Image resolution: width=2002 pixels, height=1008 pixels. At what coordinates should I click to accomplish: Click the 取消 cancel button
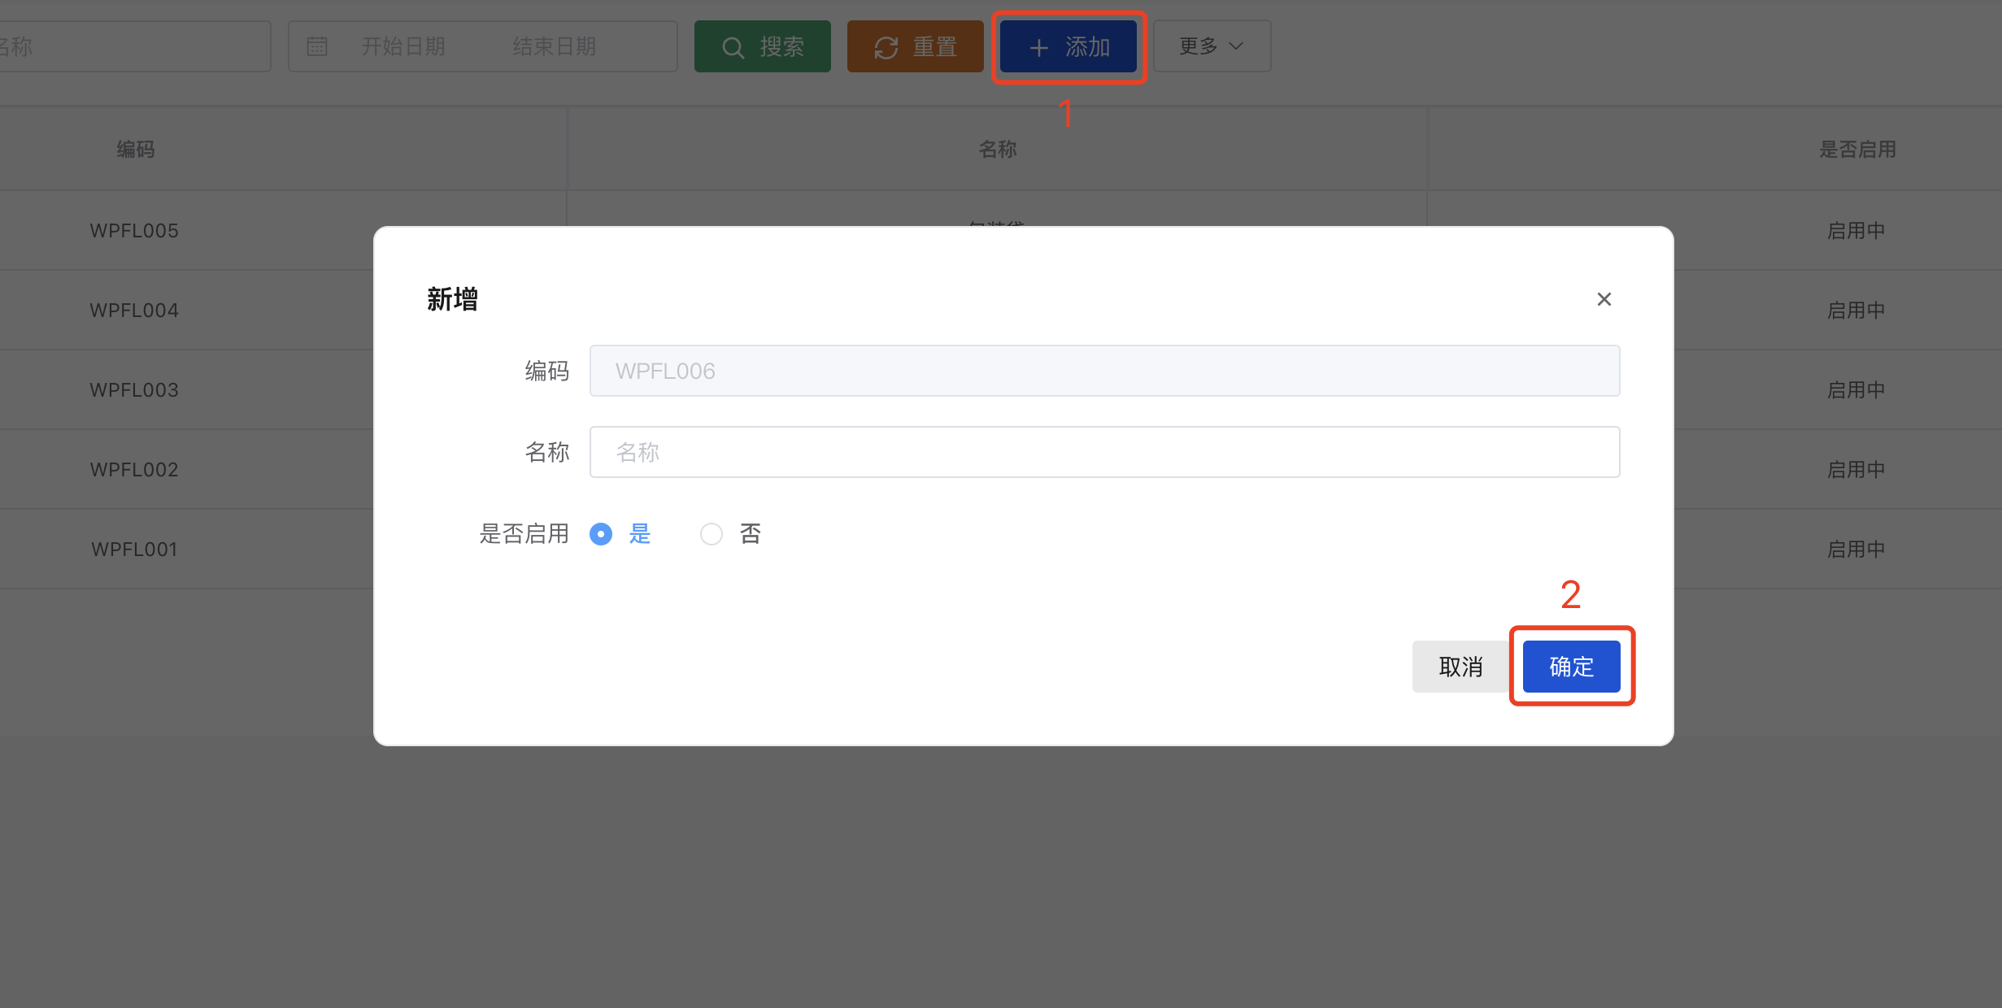pyautogui.click(x=1460, y=667)
